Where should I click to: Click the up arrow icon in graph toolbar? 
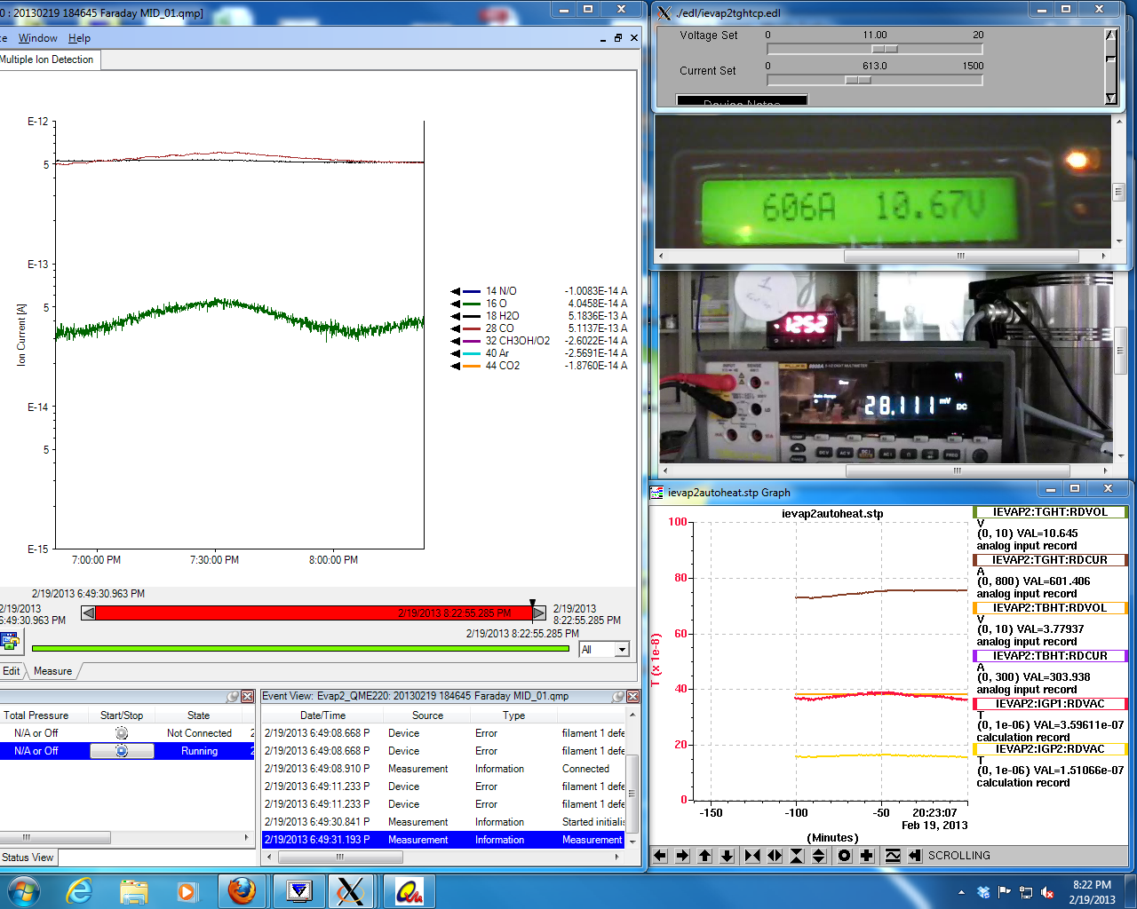[705, 856]
